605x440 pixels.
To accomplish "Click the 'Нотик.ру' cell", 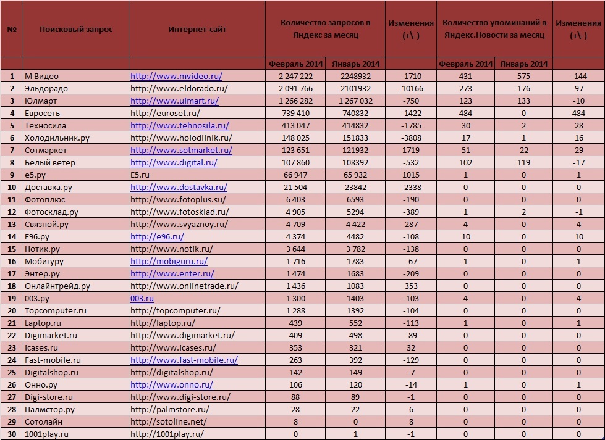I will (76, 249).
